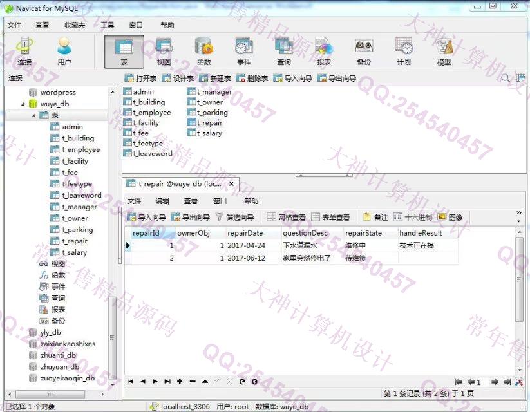Open the 查询 query toolbar icon

(x=284, y=51)
